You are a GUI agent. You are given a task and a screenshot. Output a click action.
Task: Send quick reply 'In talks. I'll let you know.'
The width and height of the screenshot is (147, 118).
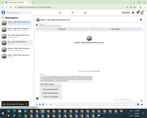coord(51,93)
